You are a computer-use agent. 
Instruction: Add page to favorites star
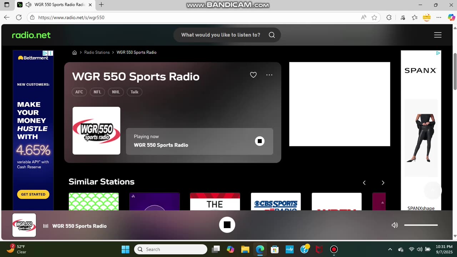pos(374,17)
